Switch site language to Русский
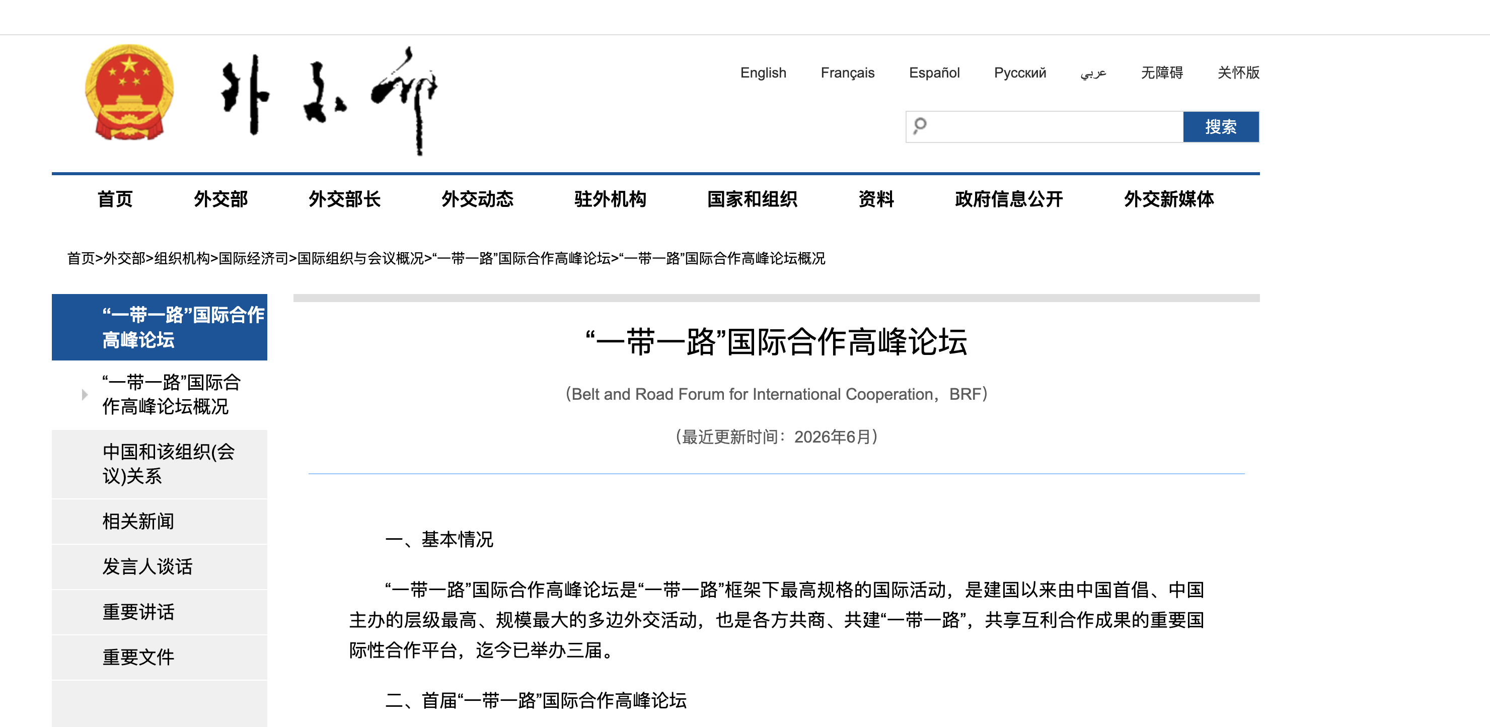Image resolution: width=1490 pixels, height=727 pixels. pos(1020,73)
